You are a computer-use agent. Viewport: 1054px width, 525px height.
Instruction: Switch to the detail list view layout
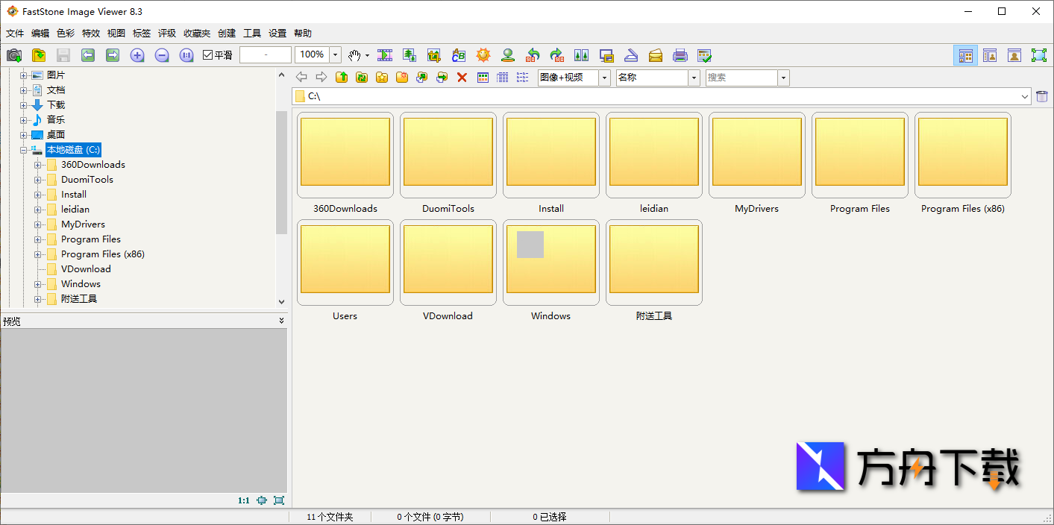click(x=502, y=77)
